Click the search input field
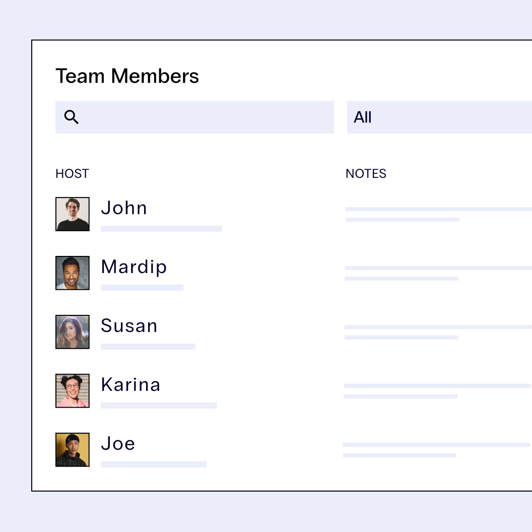 coord(202,117)
